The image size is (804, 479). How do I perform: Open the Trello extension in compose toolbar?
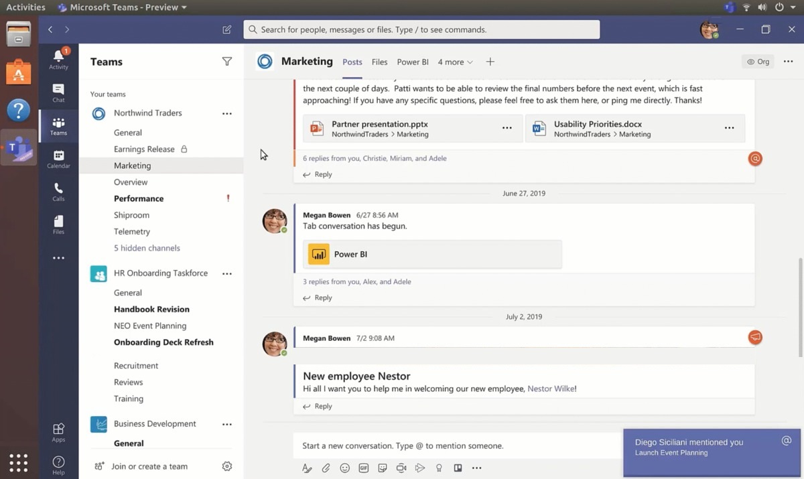(x=458, y=468)
